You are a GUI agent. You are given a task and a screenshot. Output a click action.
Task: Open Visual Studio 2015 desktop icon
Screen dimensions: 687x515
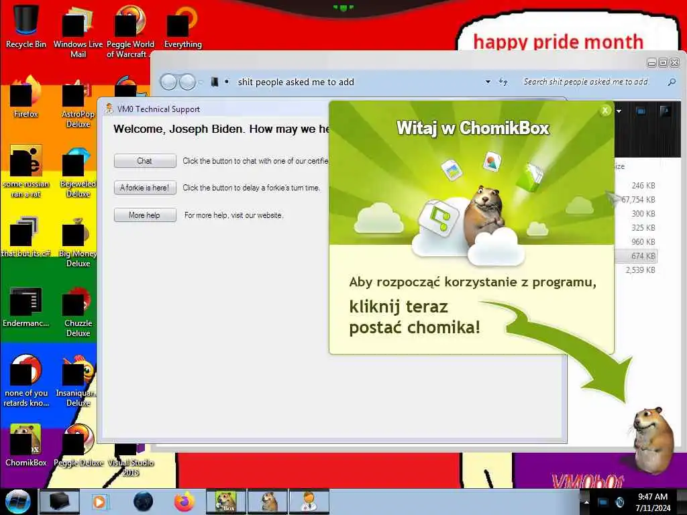tap(130, 460)
